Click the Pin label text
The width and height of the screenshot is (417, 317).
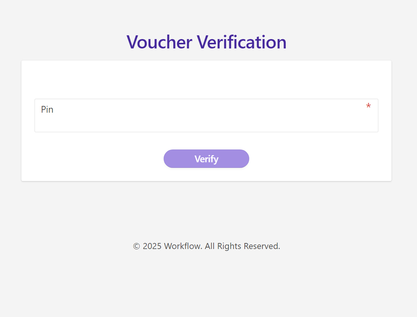[x=47, y=110]
